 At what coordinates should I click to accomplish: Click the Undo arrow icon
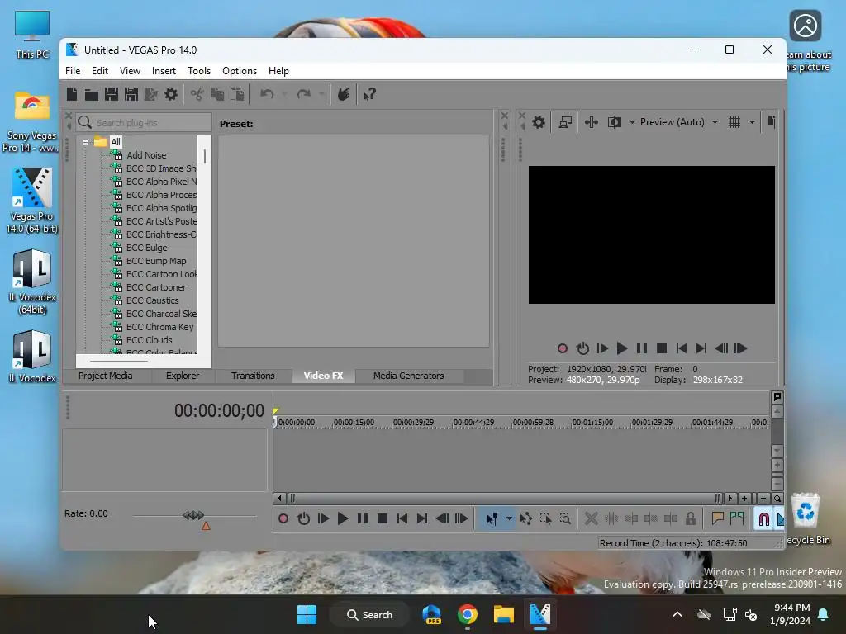tap(267, 94)
